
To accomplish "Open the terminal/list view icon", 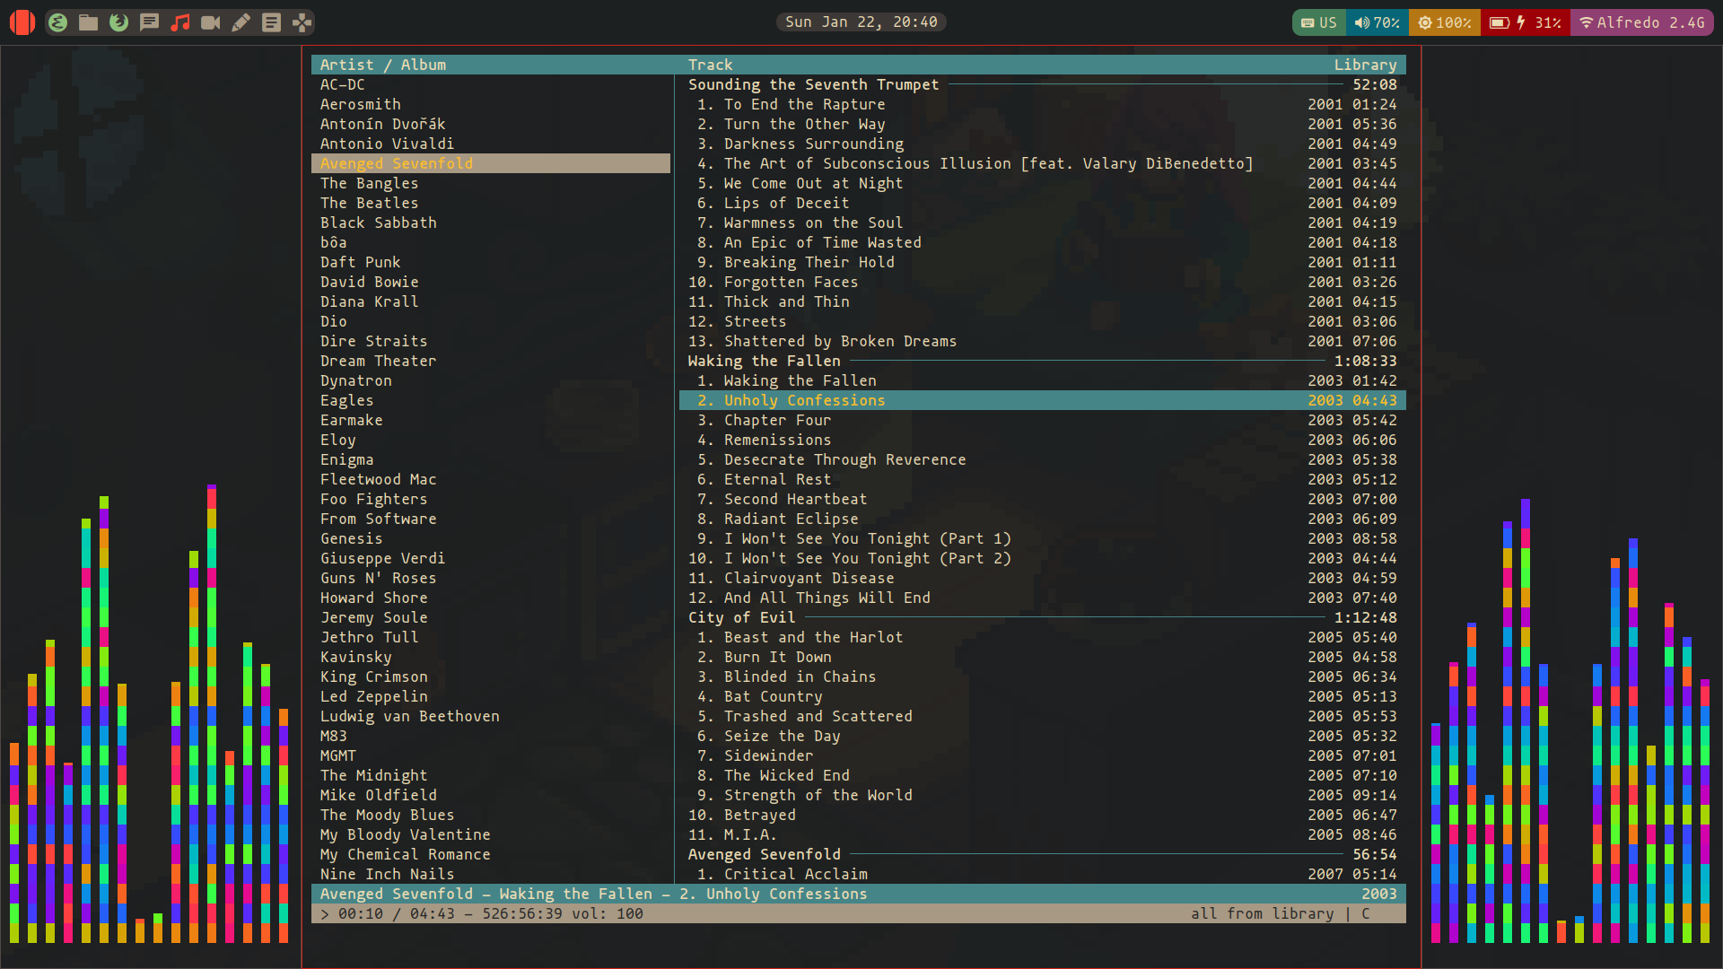I will 271,22.
